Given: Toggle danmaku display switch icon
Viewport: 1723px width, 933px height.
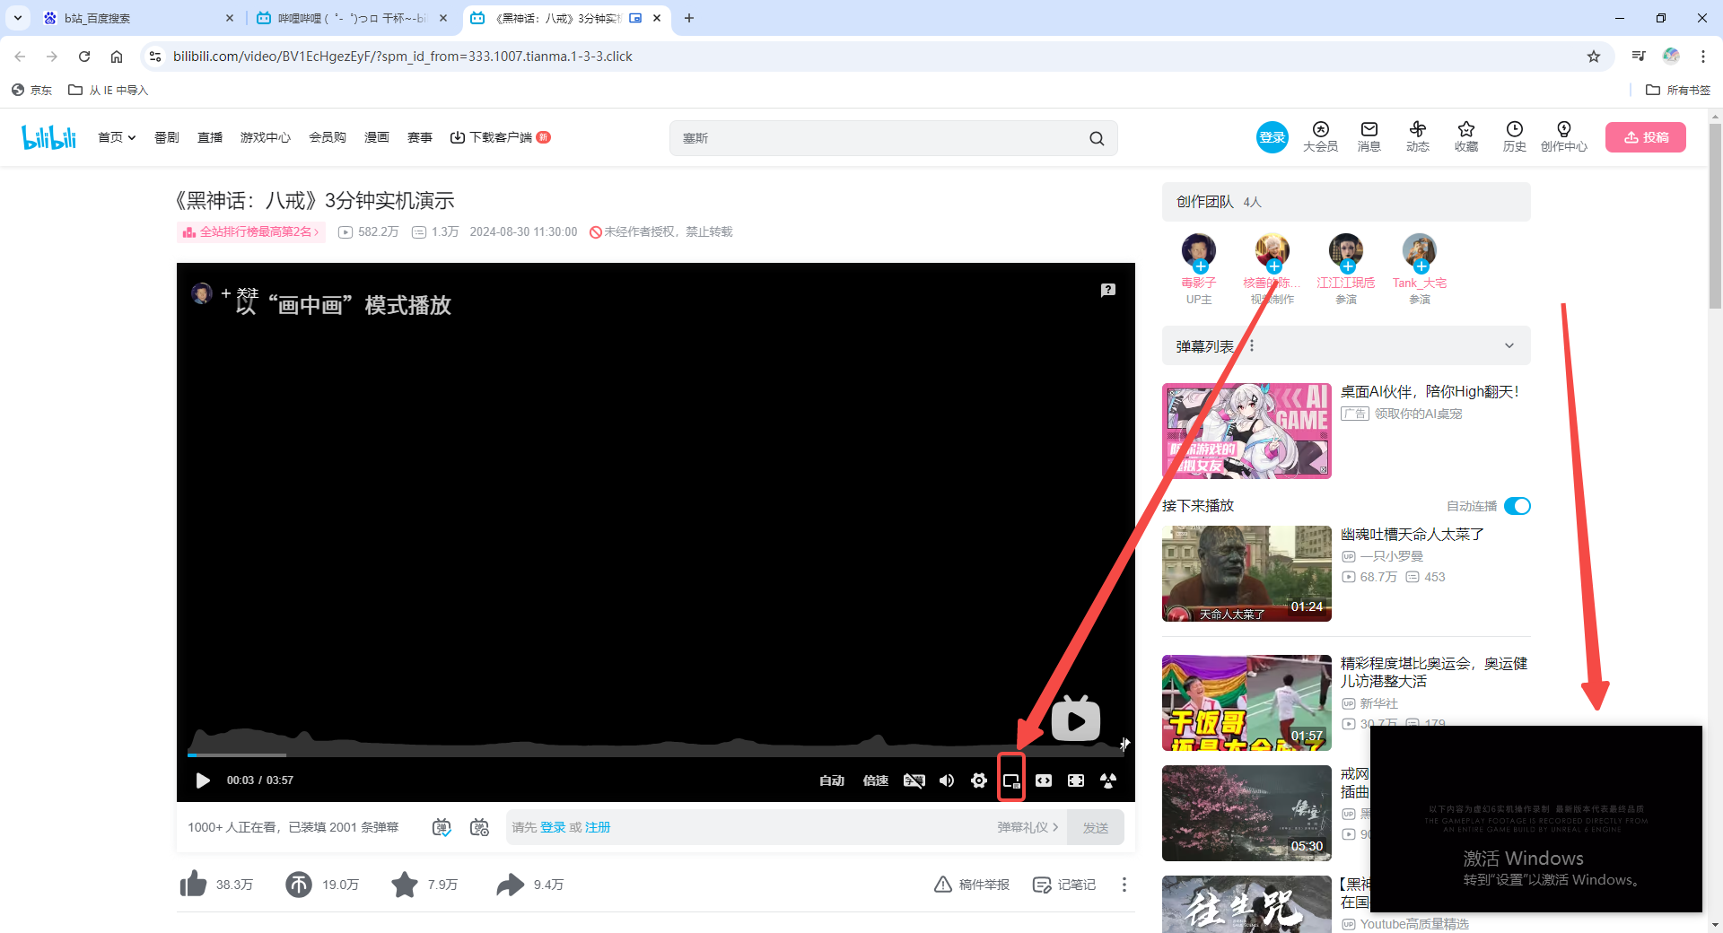Looking at the screenshot, I should coord(442,827).
